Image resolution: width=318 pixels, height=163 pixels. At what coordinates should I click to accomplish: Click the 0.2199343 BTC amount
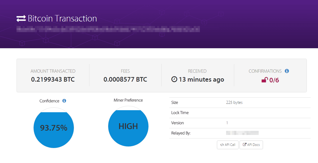pos(53,79)
